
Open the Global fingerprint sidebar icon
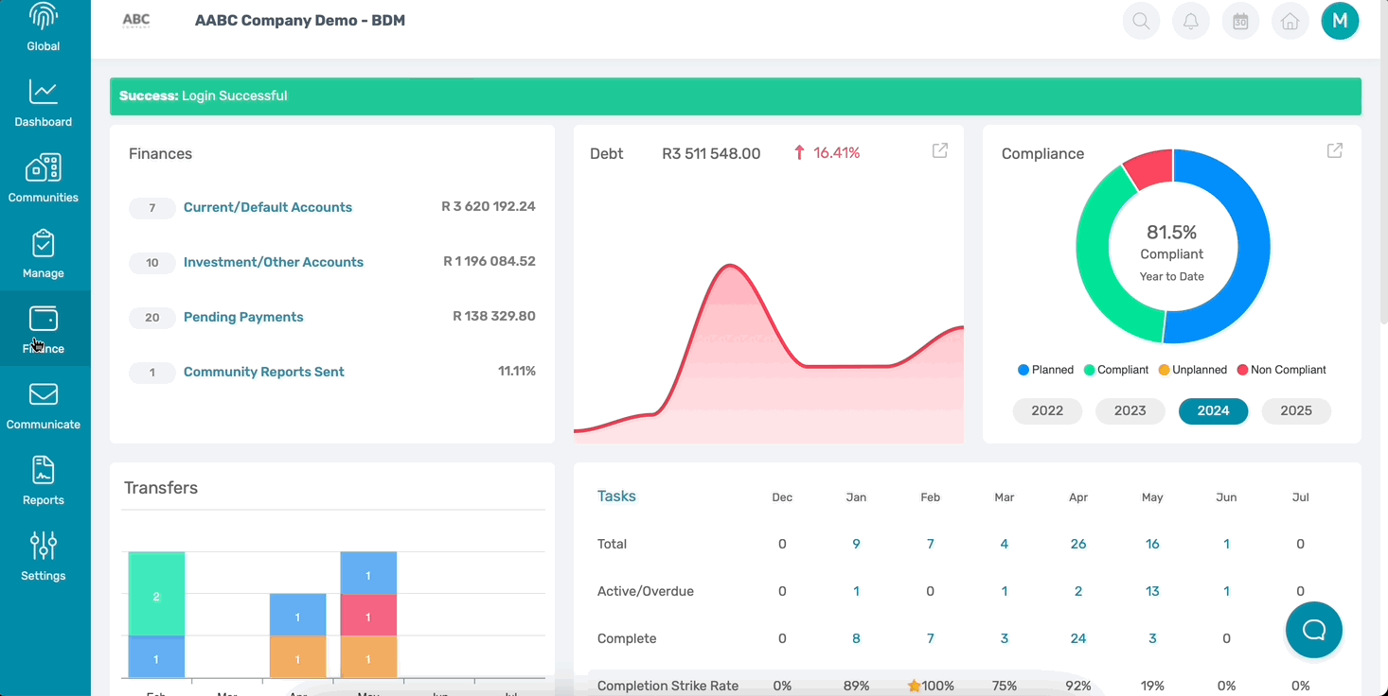tap(44, 16)
